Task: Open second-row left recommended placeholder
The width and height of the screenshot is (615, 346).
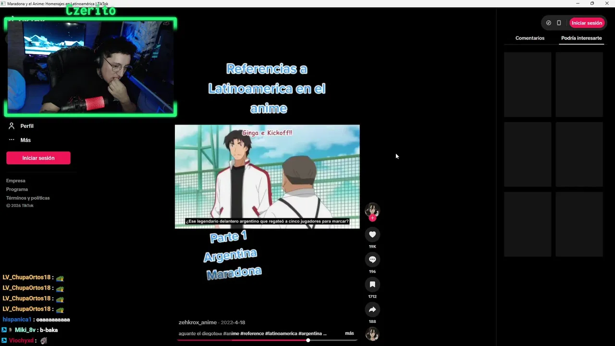Action: point(528,154)
